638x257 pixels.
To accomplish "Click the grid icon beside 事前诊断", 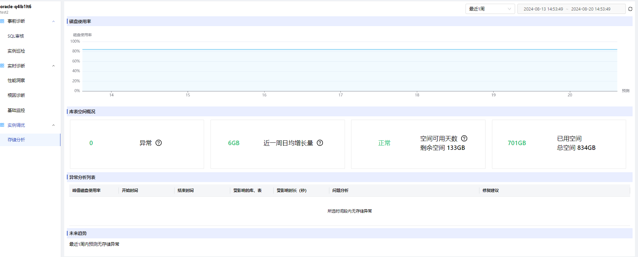I will coord(2,21).
